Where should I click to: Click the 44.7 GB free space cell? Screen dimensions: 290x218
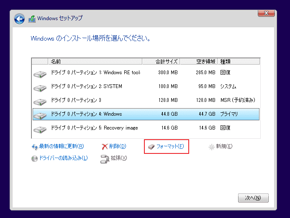[207, 114]
